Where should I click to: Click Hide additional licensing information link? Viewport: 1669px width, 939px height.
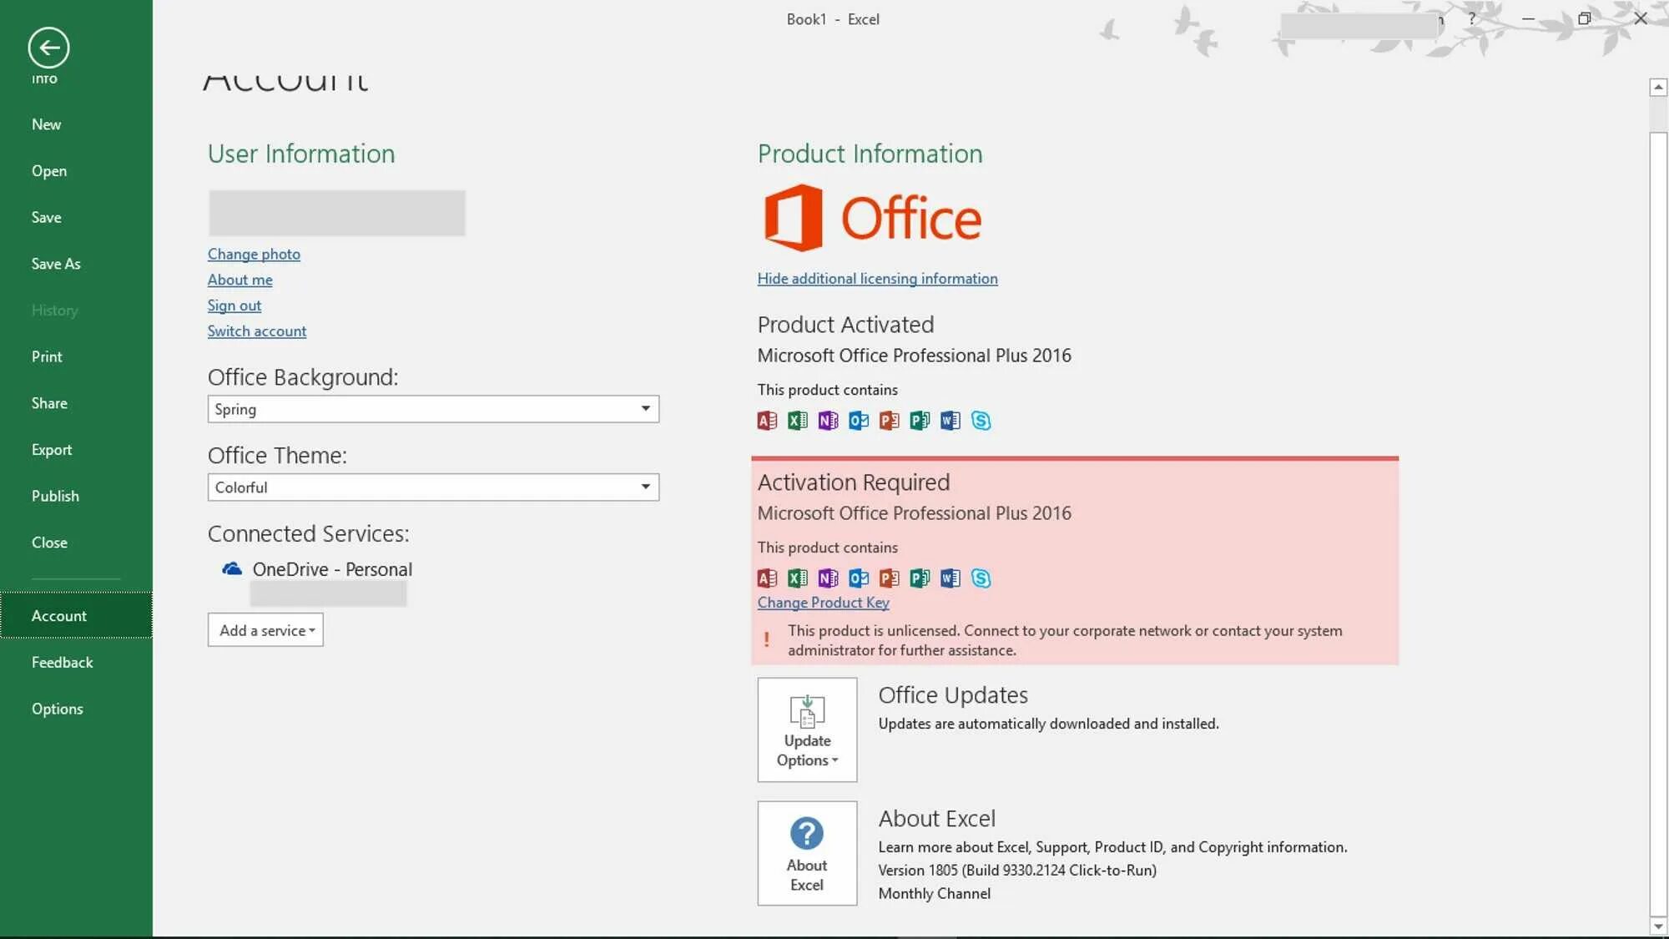[x=877, y=279]
